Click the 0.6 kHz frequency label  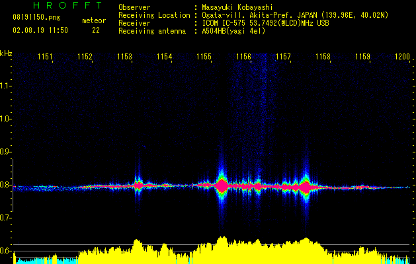(5, 251)
